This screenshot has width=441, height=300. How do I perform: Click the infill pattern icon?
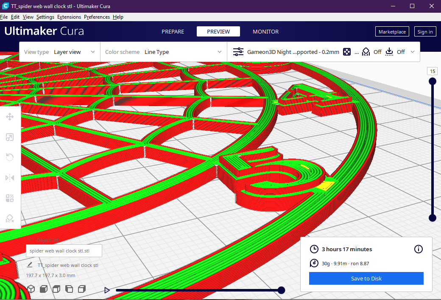click(347, 52)
